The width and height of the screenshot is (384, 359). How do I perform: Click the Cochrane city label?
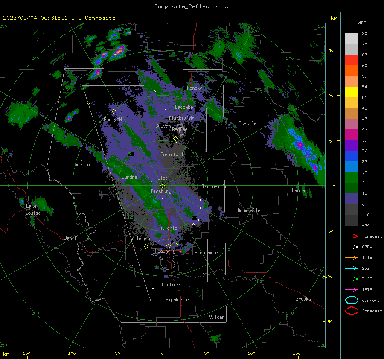pyautogui.click(x=140, y=239)
